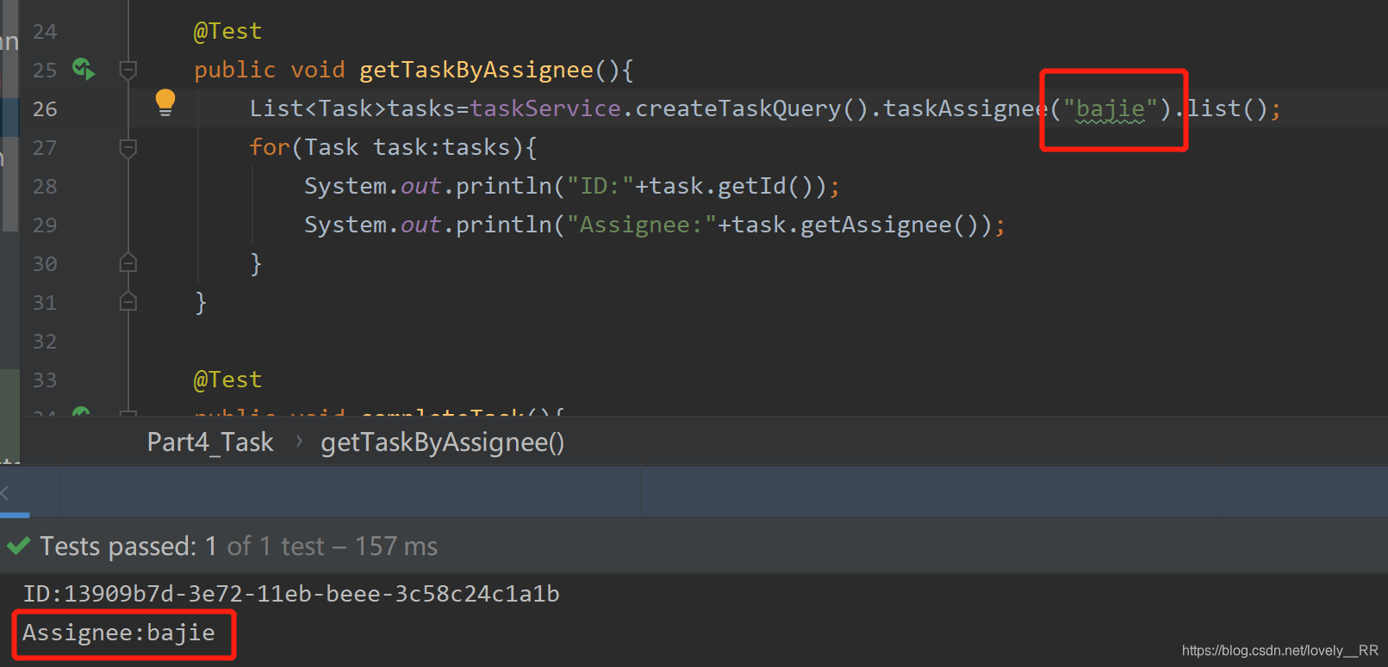This screenshot has width=1388, height=667.
Task: Click the @Test annotation on line 24
Action: (x=227, y=31)
